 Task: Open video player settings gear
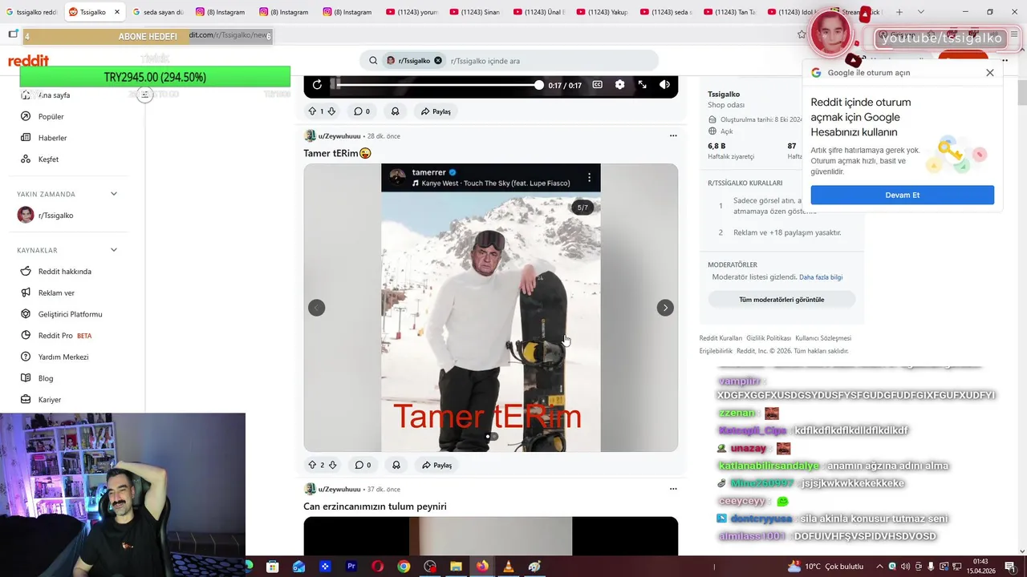[619, 85]
